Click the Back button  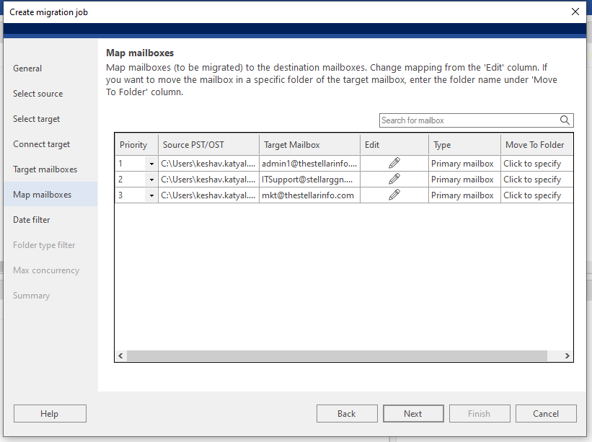[x=346, y=414]
